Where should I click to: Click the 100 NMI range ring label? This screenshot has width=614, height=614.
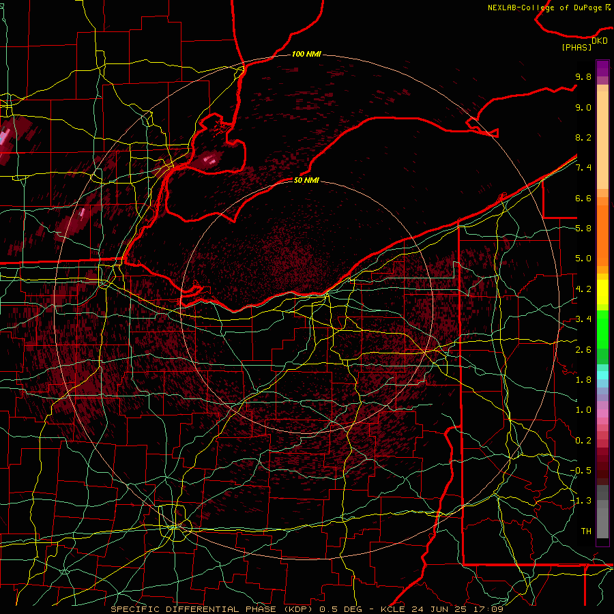click(x=306, y=54)
